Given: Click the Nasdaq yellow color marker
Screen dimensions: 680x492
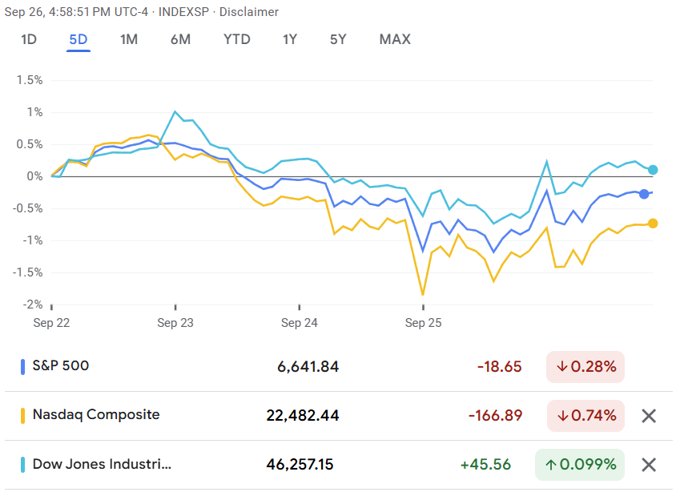Looking at the screenshot, I should click(x=22, y=415).
